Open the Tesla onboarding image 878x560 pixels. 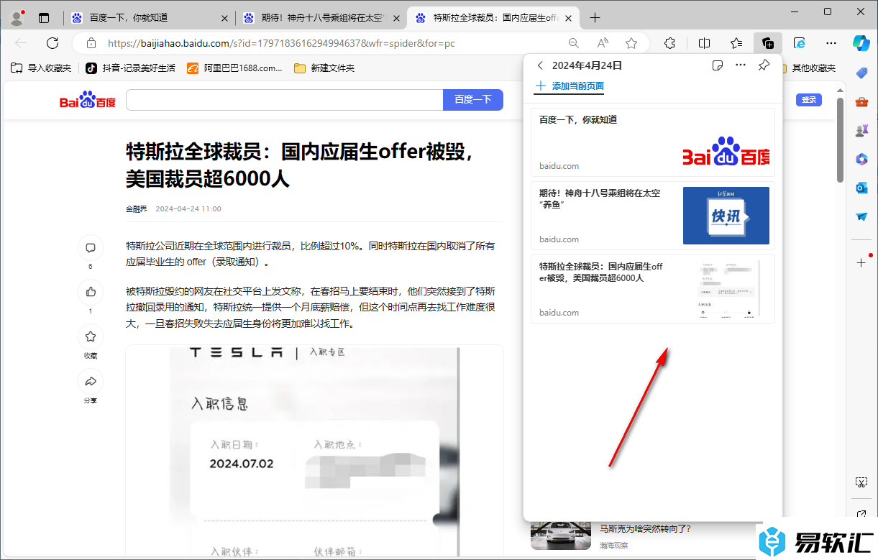314,452
